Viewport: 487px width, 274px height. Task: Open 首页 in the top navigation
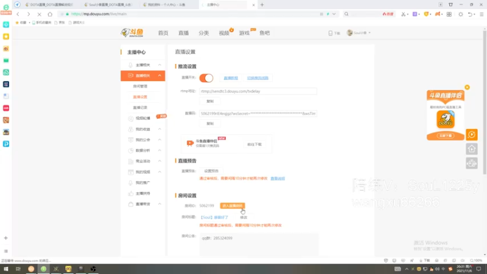tap(163, 33)
